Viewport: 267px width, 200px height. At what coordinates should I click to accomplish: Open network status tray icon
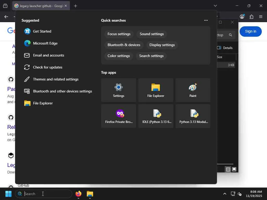[233, 194]
